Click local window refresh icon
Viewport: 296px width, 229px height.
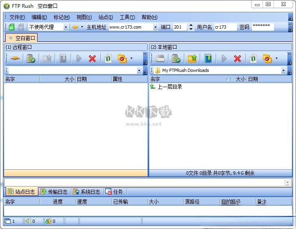[x=253, y=58]
